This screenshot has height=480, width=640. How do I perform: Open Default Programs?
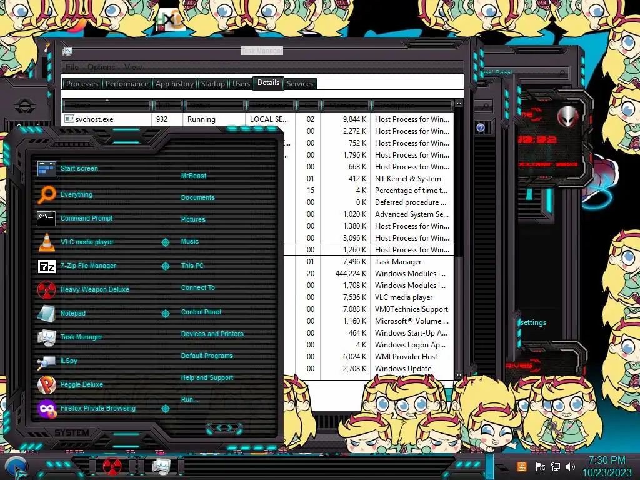(x=207, y=356)
